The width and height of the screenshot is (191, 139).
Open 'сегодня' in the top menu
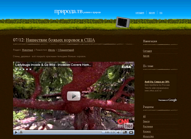tap(140, 13)
